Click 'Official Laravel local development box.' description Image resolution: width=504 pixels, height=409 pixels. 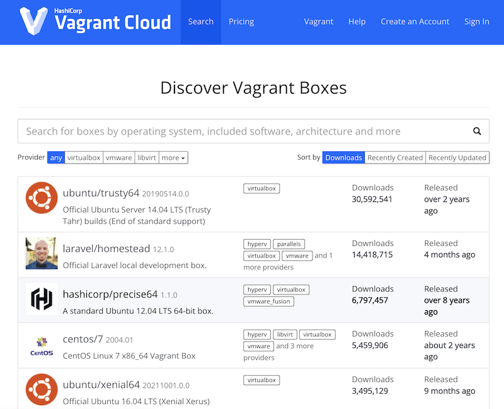point(135,266)
